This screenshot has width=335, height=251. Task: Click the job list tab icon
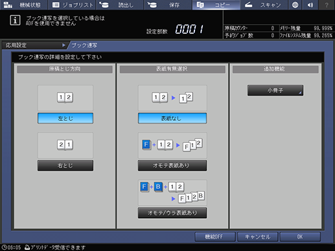(x=56, y=5)
